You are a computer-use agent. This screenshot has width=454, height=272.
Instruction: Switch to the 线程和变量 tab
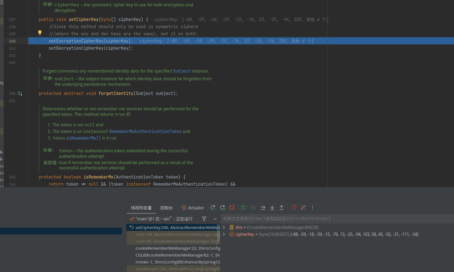(x=141, y=208)
